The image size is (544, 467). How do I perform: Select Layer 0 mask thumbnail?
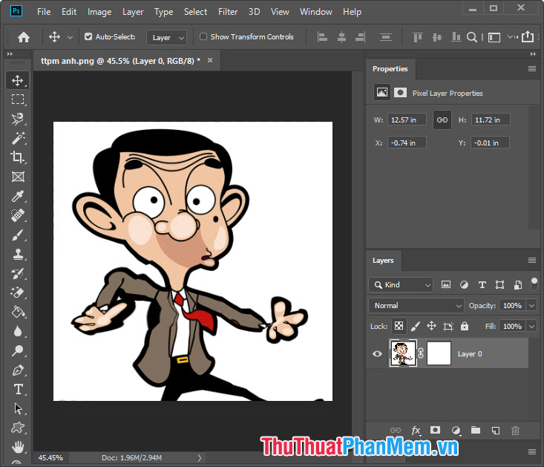click(x=439, y=353)
